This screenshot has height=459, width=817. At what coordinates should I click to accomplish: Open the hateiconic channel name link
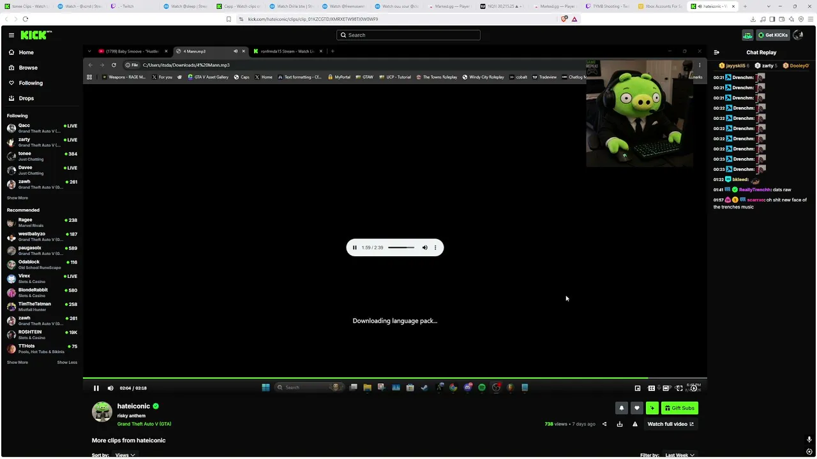point(133,406)
